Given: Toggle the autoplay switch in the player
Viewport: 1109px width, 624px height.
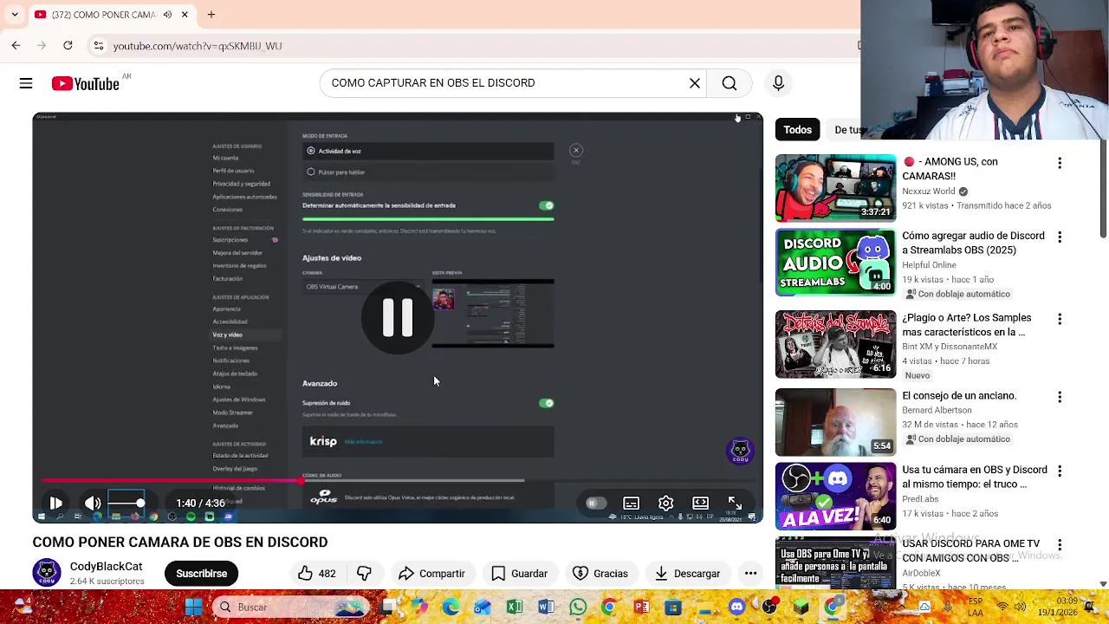Looking at the screenshot, I should 594,503.
